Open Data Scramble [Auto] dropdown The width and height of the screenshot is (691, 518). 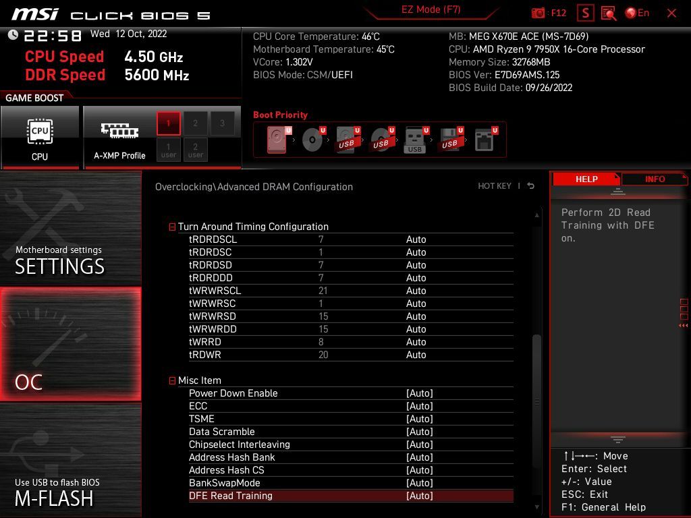420,432
